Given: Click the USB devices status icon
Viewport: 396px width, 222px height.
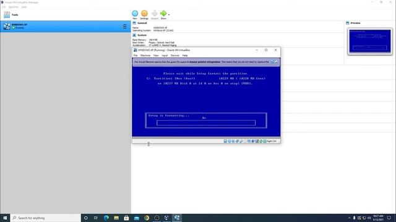Looking at the screenshot, I should point(241,141).
